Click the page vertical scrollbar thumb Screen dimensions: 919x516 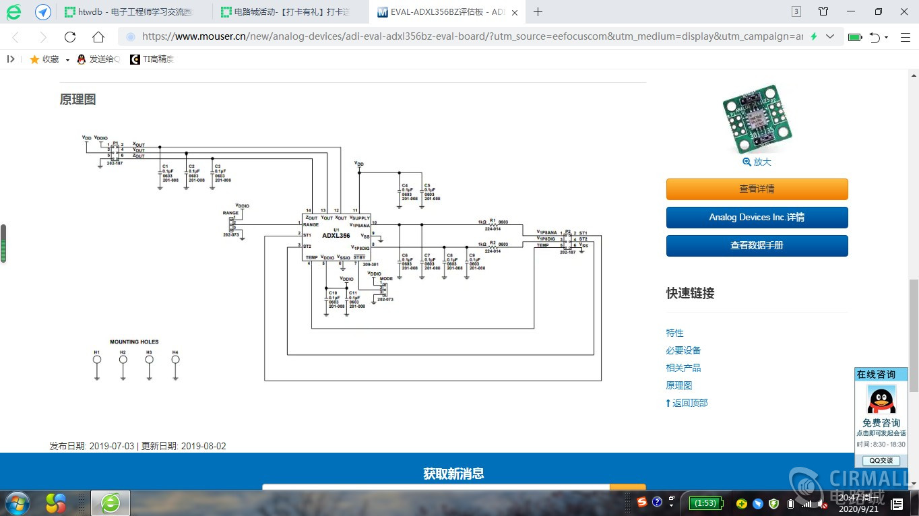click(x=914, y=335)
